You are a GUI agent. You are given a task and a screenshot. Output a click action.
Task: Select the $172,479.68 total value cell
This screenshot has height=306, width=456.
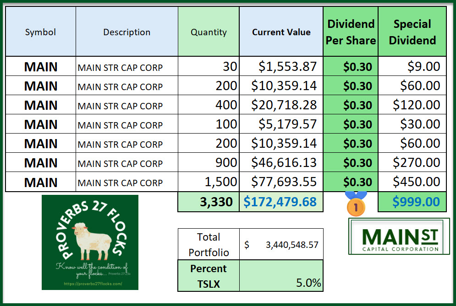(x=281, y=202)
